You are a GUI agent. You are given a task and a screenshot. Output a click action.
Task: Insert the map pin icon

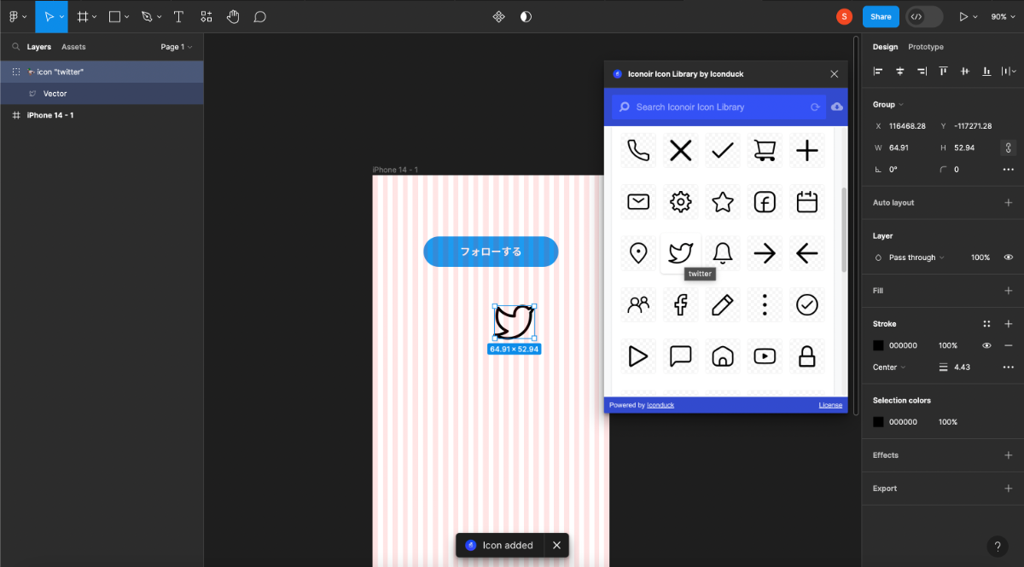(638, 253)
